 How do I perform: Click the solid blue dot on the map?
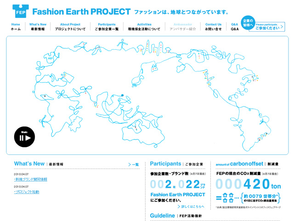click(x=123, y=95)
